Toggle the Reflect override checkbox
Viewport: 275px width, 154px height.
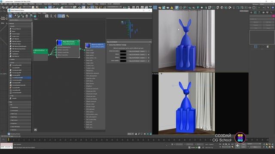149,54
